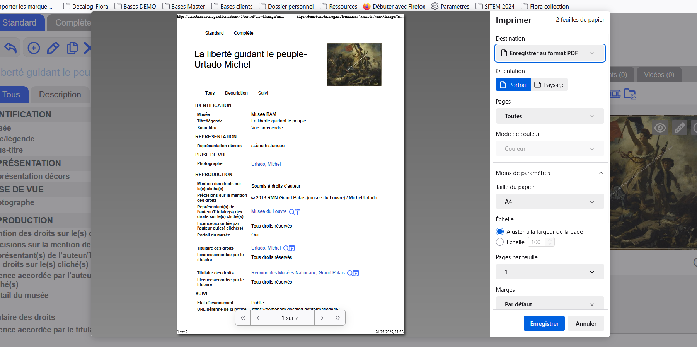
Task: Open the Flora collection bookmark folder
Action: 545,6
